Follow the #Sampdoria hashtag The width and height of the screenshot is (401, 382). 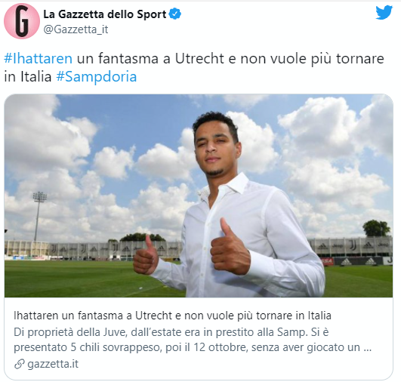click(97, 77)
